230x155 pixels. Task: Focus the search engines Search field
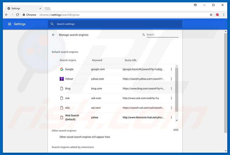tap(162, 35)
